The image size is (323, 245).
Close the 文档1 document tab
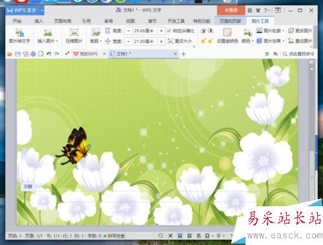pyautogui.click(x=175, y=54)
